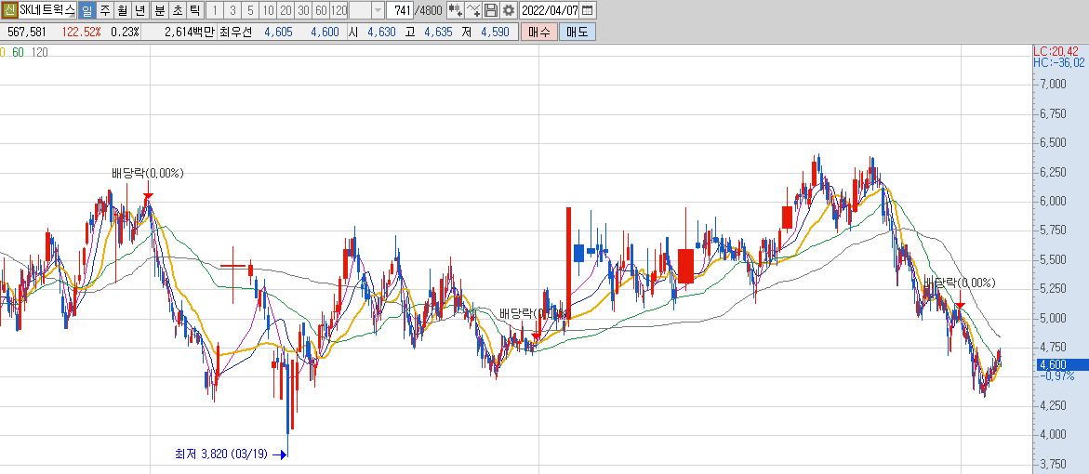Choose the 30 interval button

pos(303,10)
